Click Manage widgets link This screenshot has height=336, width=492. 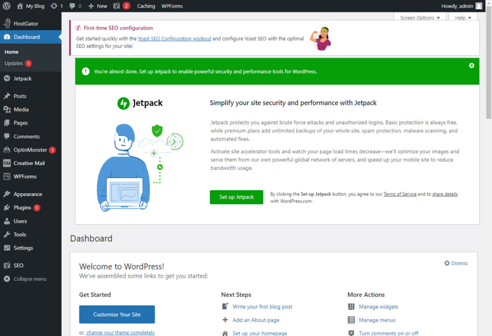coord(379,307)
